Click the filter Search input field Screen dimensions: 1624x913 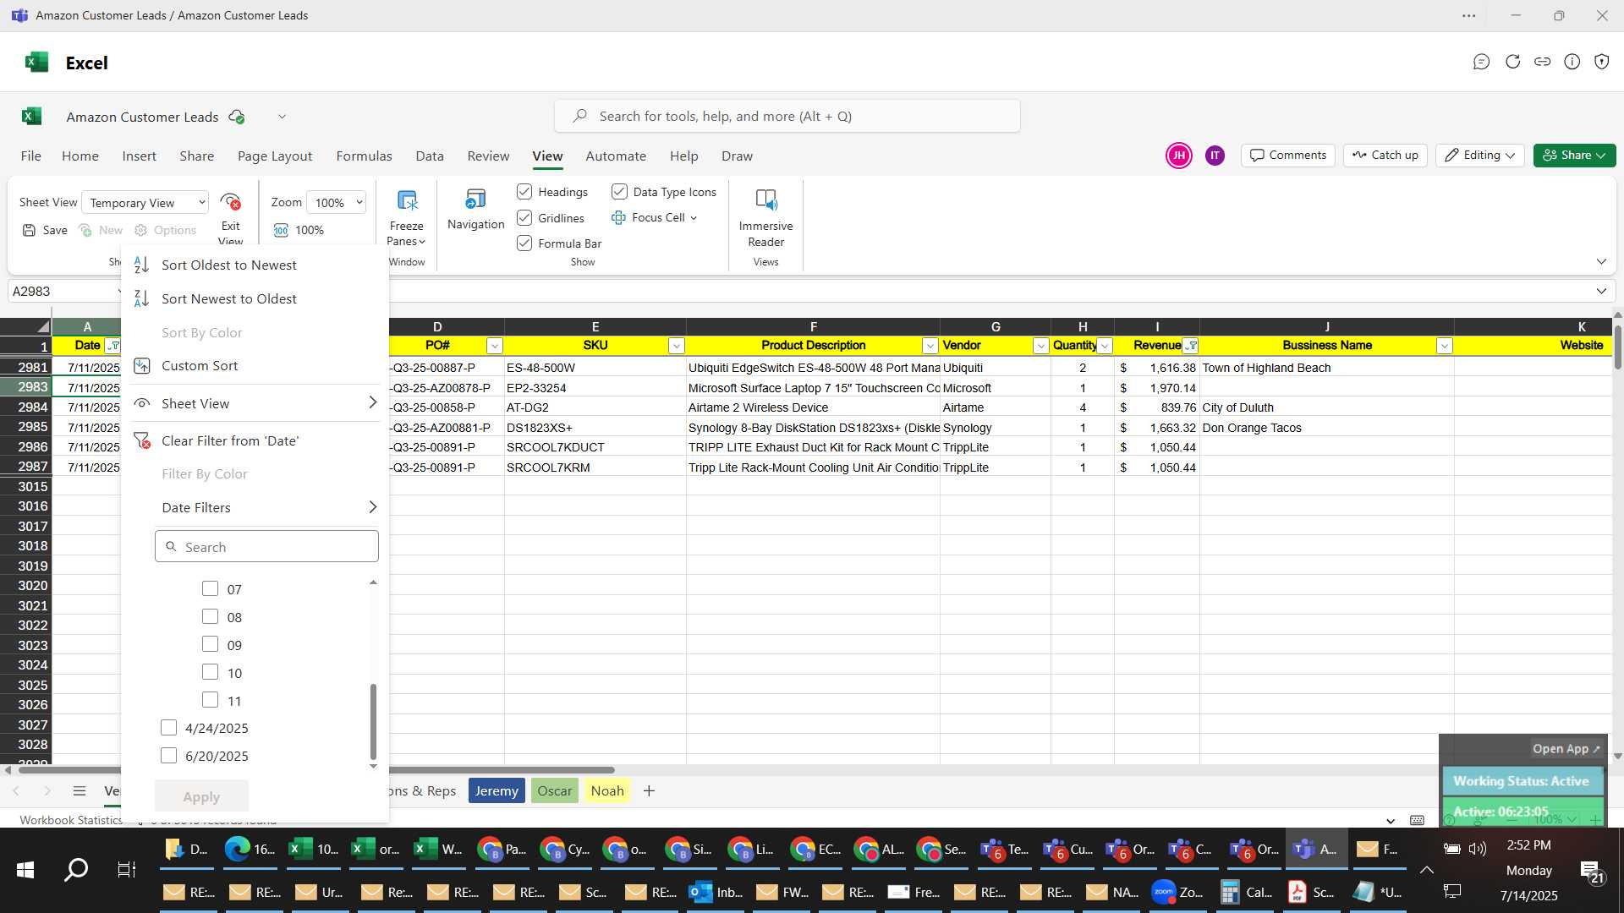tap(266, 547)
